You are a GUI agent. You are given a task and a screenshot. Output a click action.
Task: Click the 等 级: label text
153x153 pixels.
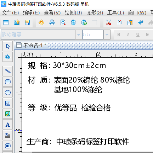(x=39, y=108)
